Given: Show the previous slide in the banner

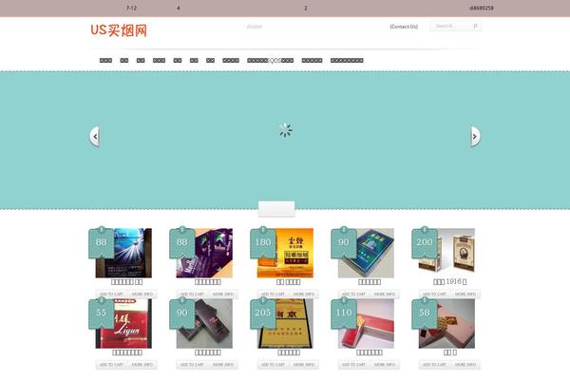Looking at the screenshot, I should [x=95, y=137].
